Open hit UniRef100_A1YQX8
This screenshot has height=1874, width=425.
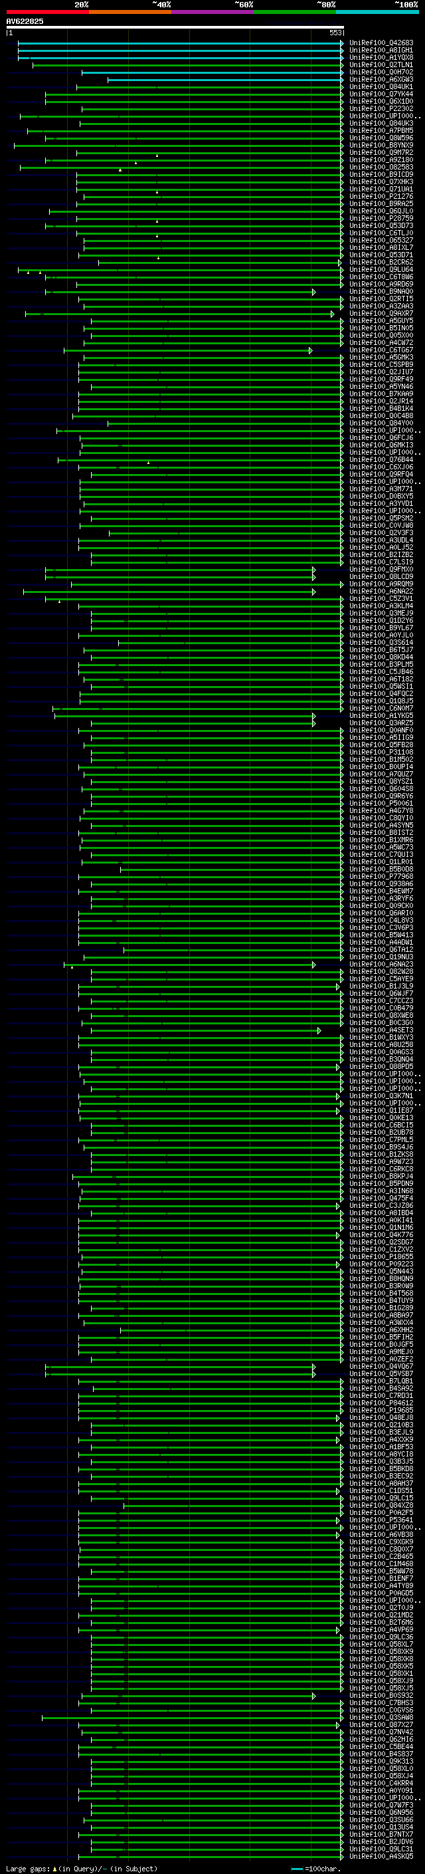tap(381, 57)
